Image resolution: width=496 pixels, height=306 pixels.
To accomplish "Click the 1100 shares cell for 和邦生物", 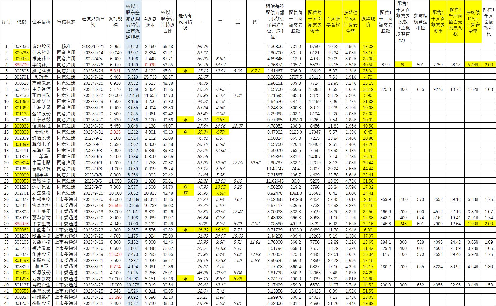I will point(403,199).
